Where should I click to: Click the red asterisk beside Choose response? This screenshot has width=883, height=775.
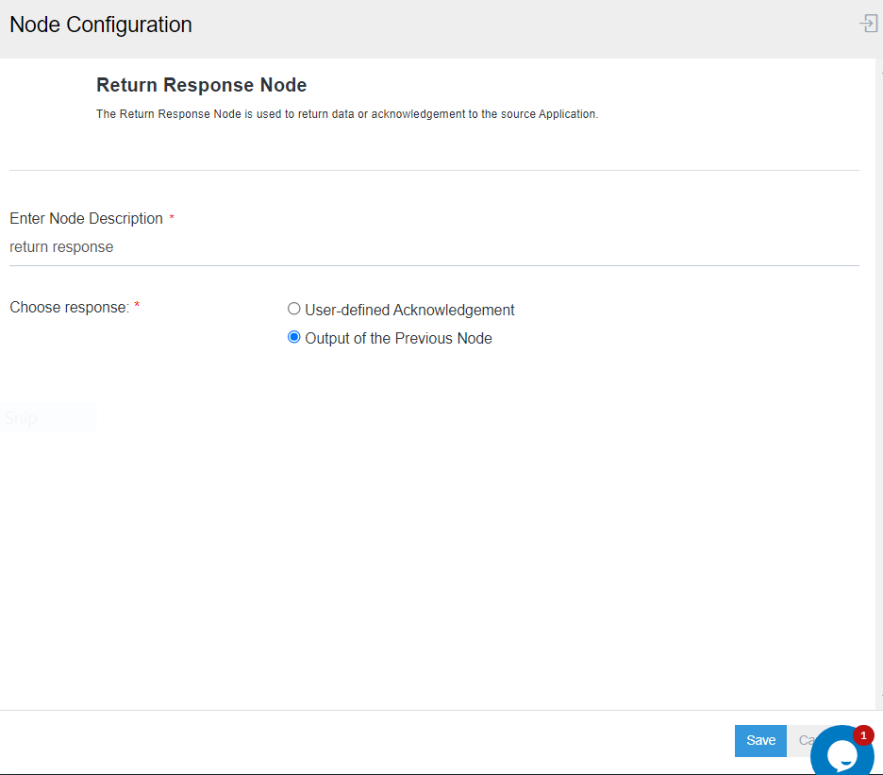tap(137, 306)
